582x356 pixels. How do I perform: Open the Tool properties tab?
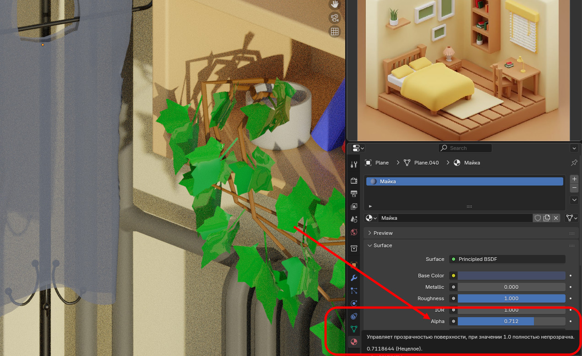[x=354, y=165]
